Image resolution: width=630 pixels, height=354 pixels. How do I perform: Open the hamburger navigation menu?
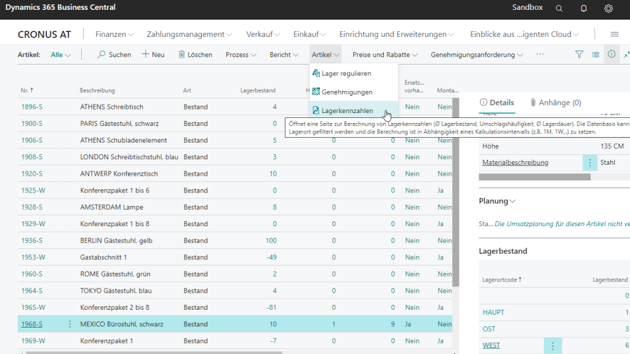point(614,34)
